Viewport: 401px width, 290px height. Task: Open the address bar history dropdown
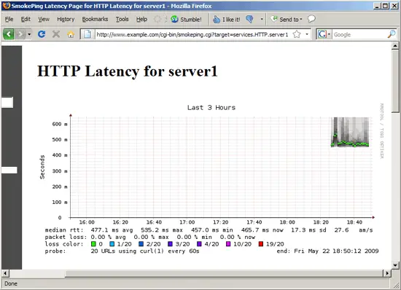point(307,34)
